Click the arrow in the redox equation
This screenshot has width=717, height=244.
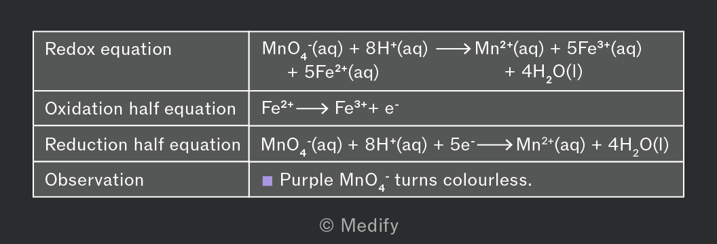(x=453, y=49)
